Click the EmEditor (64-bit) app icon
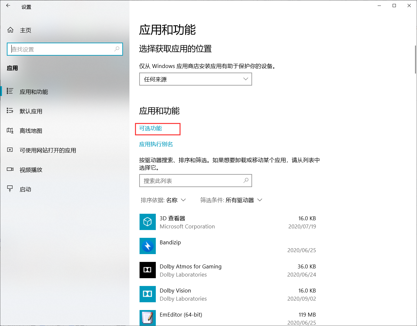 pyautogui.click(x=148, y=318)
